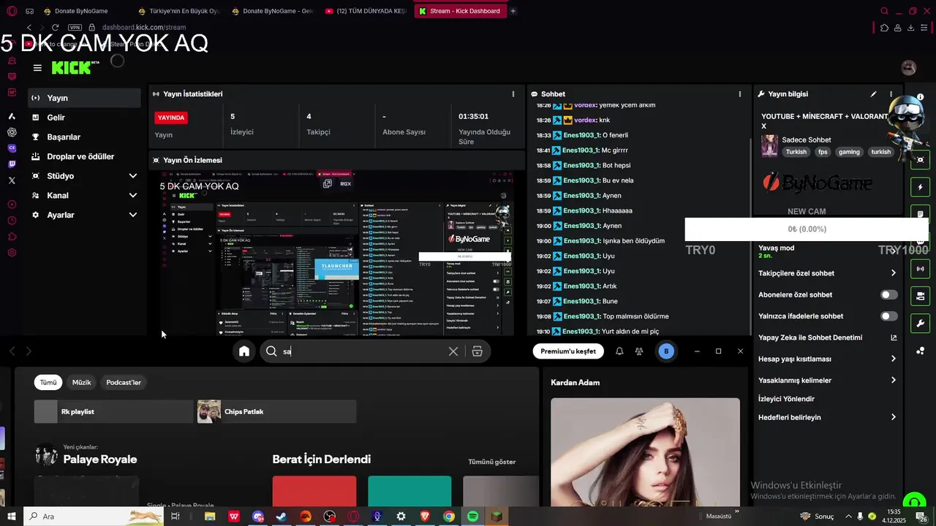Image resolution: width=936 pixels, height=526 pixels.
Task: Expand the Stüdyo menu section
Action: click(x=84, y=176)
